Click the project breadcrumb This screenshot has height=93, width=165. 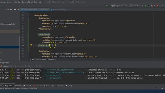coord(32,59)
